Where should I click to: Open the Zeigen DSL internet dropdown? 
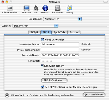35,26
